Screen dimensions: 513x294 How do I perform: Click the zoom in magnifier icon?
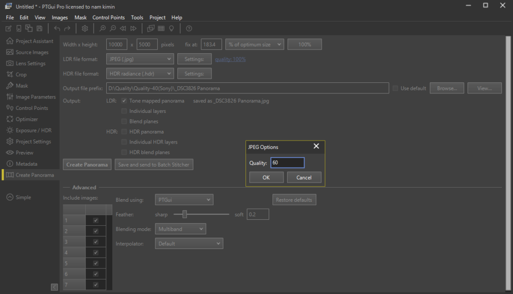click(x=103, y=29)
